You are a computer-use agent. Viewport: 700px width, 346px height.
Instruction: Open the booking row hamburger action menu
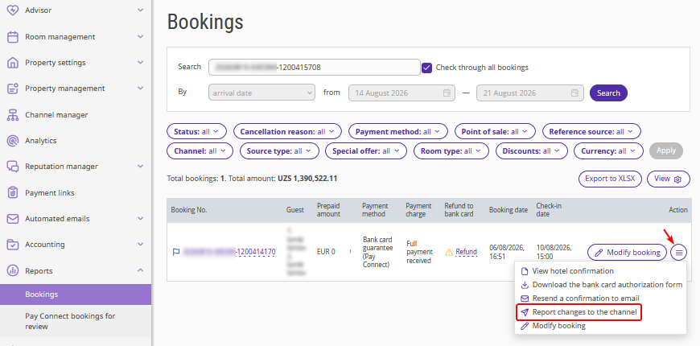tap(679, 253)
